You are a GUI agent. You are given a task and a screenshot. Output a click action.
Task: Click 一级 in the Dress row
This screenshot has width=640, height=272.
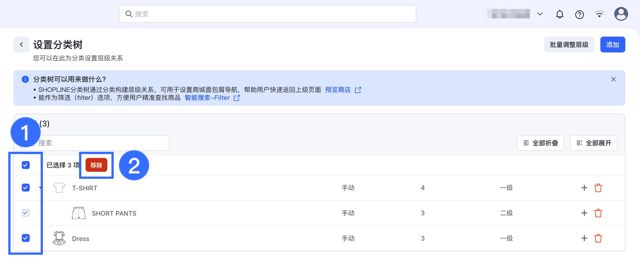[506, 238]
